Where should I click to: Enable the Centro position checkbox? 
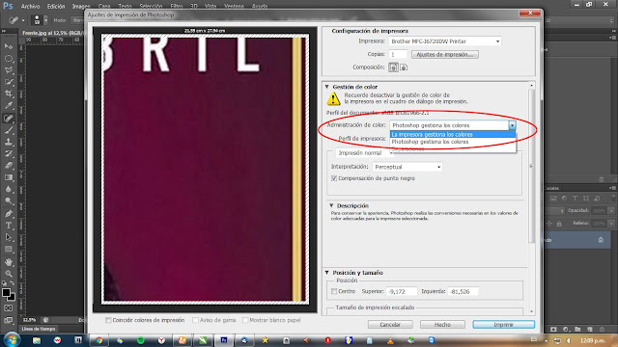334,291
